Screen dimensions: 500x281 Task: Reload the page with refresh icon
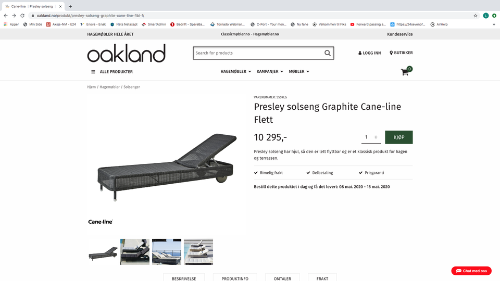click(x=22, y=16)
